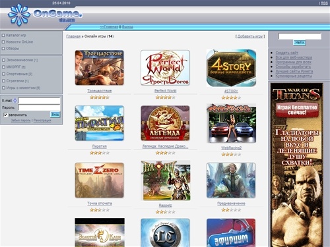Click Программы для всех link
The image size is (330, 247).
tap(293, 62)
